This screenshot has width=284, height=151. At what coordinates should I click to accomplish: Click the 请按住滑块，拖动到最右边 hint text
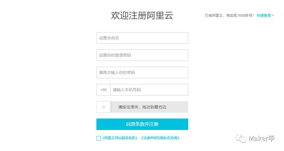(x=142, y=107)
